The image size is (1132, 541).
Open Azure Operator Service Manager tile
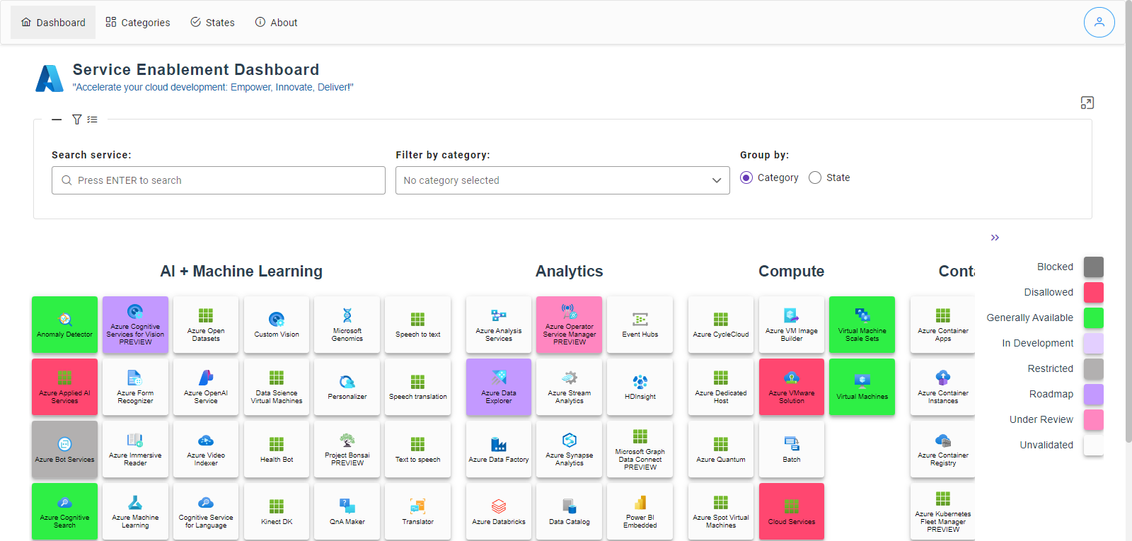[570, 325]
